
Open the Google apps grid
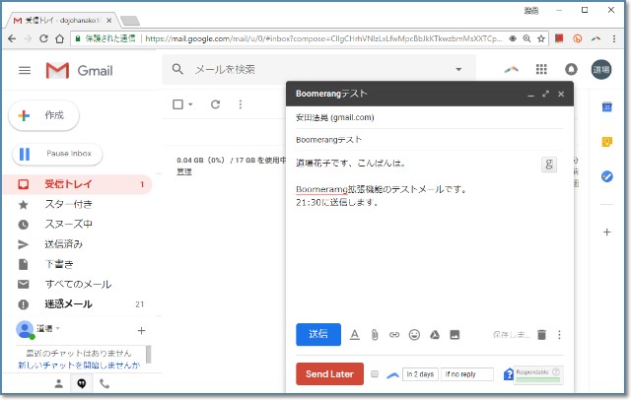click(x=541, y=70)
